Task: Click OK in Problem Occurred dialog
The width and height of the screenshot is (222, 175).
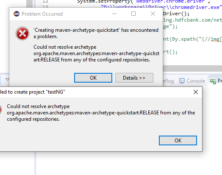Action: (x=93, y=78)
